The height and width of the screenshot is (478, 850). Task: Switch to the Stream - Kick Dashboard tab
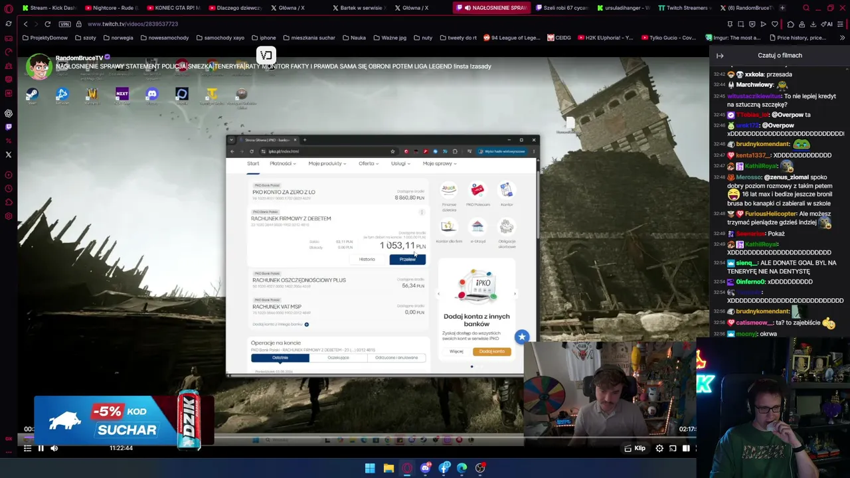[48, 8]
